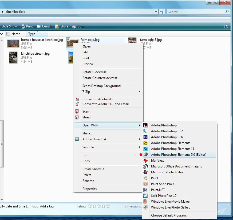Screen dimensions: 233x220
Task: Click the refresh arrows button beside address bar
Action: 162,12
